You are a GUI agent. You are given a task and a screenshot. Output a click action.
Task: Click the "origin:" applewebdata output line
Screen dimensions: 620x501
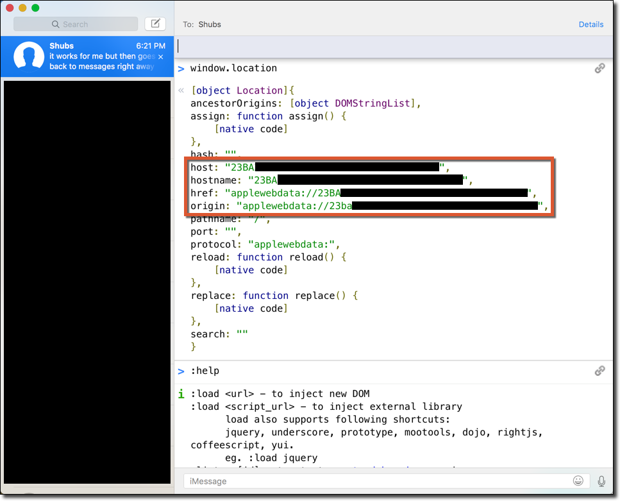(x=369, y=206)
